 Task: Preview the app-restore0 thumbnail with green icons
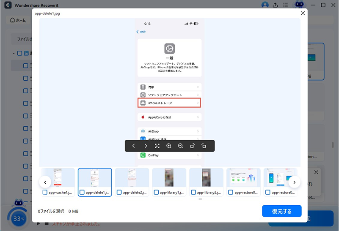click(x=243, y=177)
